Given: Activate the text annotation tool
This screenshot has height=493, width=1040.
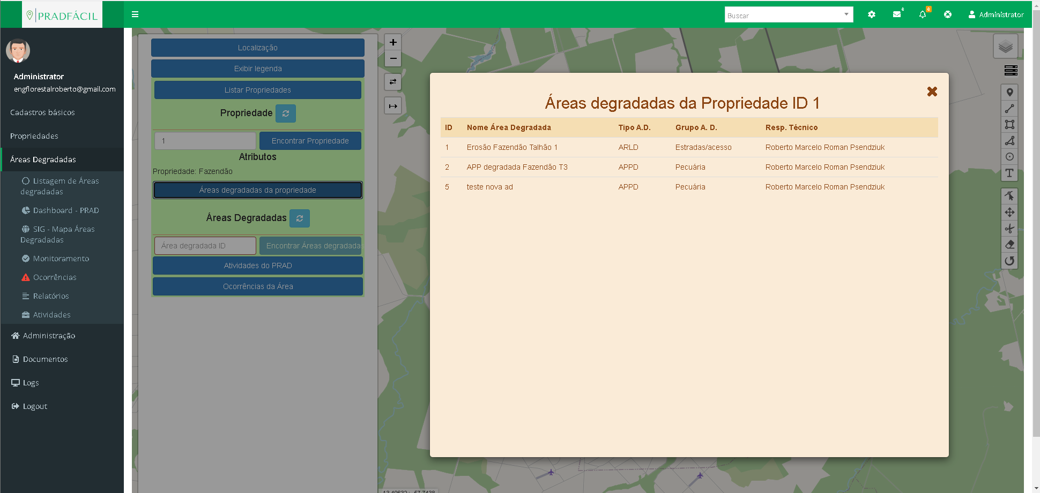Looking at the screenshot, I should (1009, 173).
